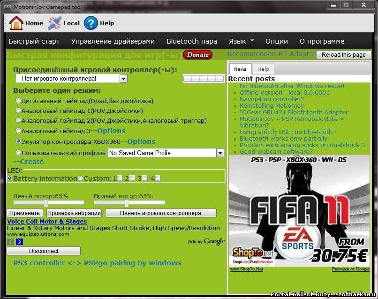Open post Bluetooth works only partially
This screenshot has height=299, width=378.
(283, 138)
